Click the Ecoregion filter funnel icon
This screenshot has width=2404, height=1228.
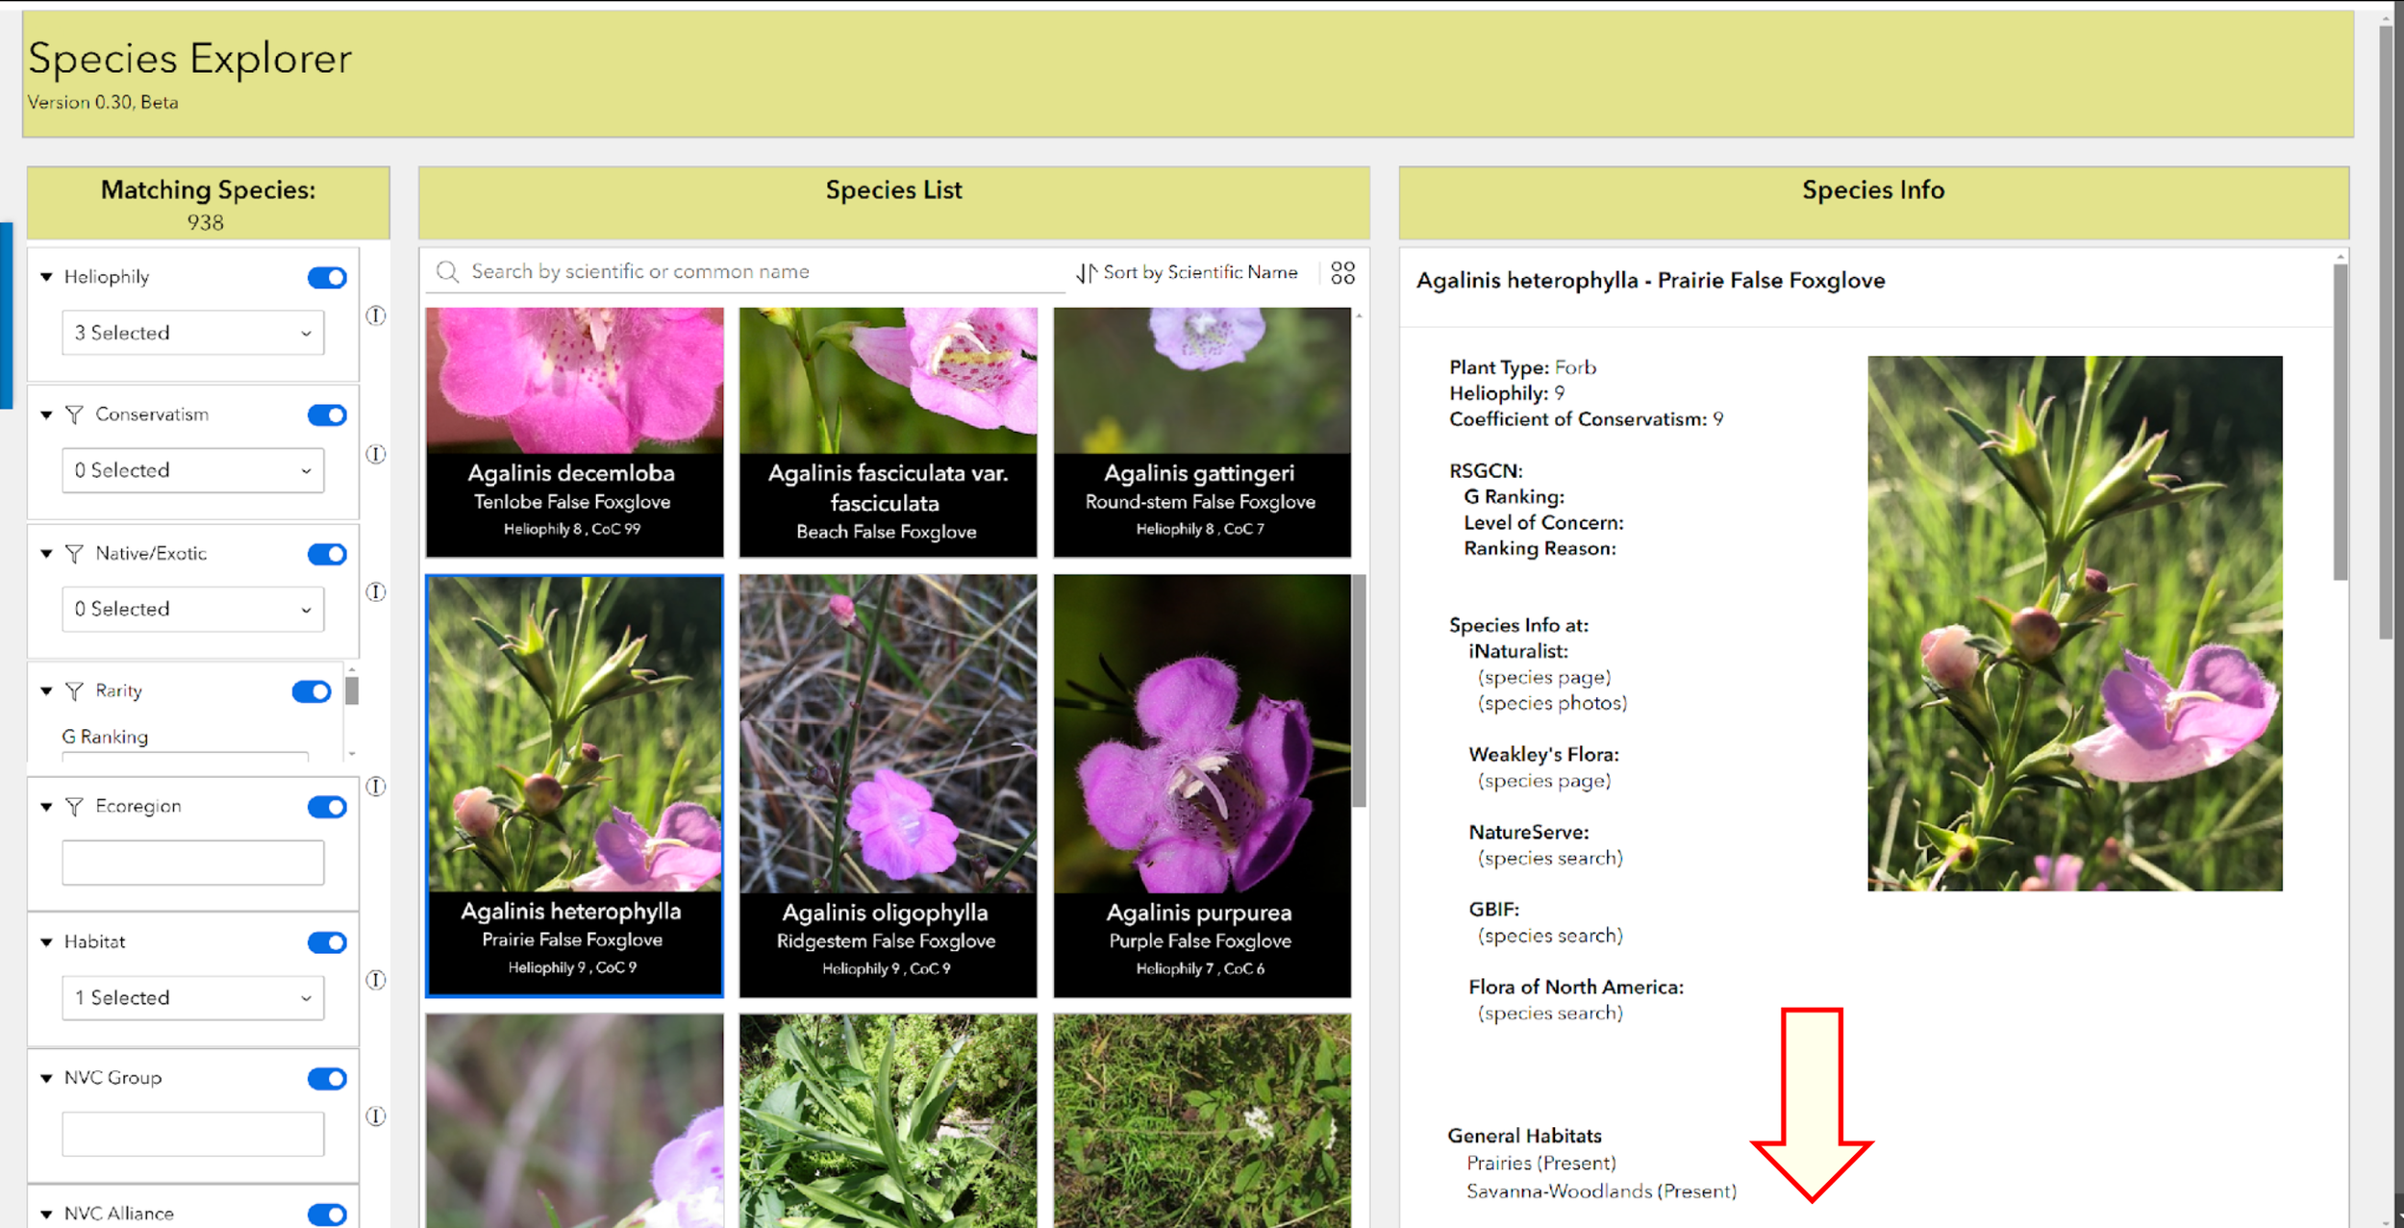click(x=74, y=807)
